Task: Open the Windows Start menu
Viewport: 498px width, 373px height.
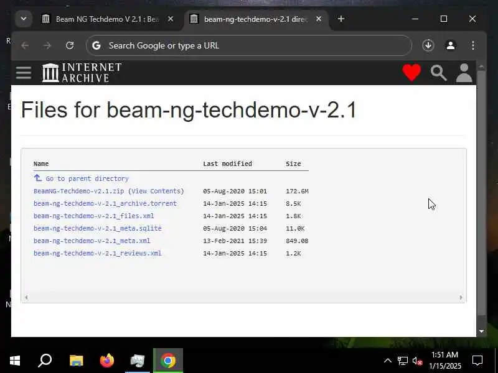Action: pos(14,361)
